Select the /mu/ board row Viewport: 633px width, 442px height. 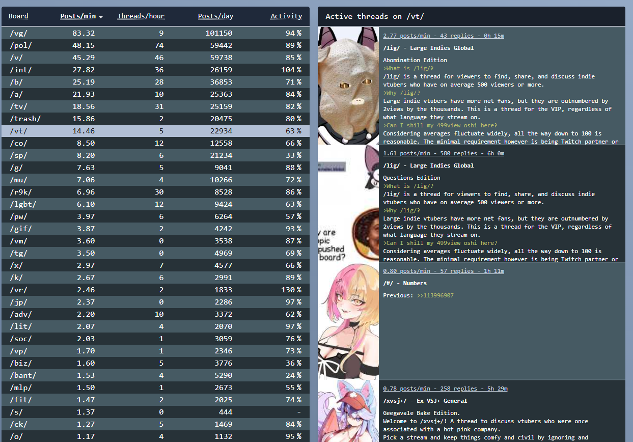pos(155,180)
